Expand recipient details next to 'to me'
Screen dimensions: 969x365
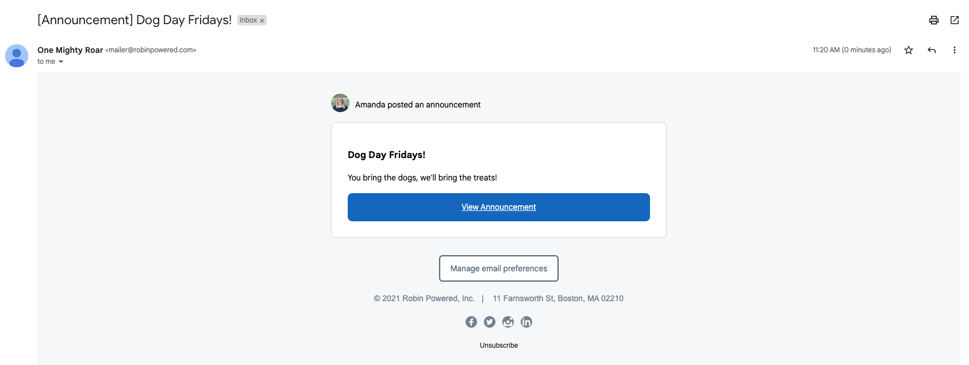pos(60,62)
